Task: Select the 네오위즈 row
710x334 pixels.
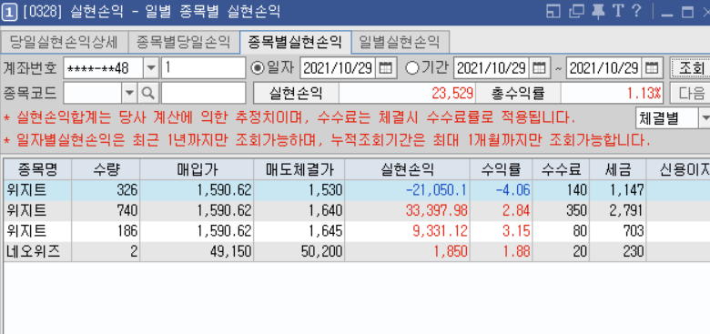Action: pyautogui.click(x=357, y=251)
